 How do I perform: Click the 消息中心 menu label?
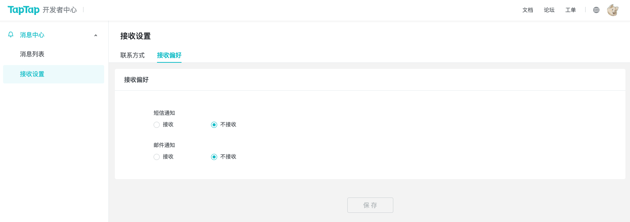[x=32, y=35]
